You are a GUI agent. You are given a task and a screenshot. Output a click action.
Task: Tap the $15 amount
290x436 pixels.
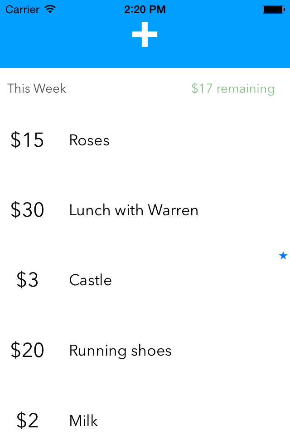click(x=27, y=140)
